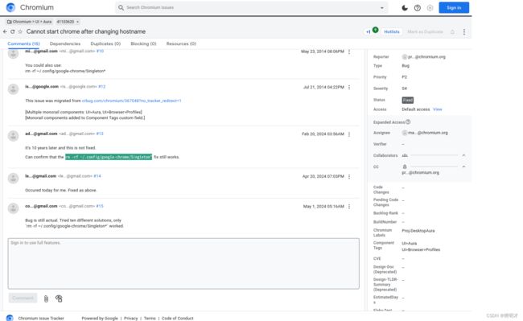
Task: Open the help question mark icon
Action: (418, 8)
